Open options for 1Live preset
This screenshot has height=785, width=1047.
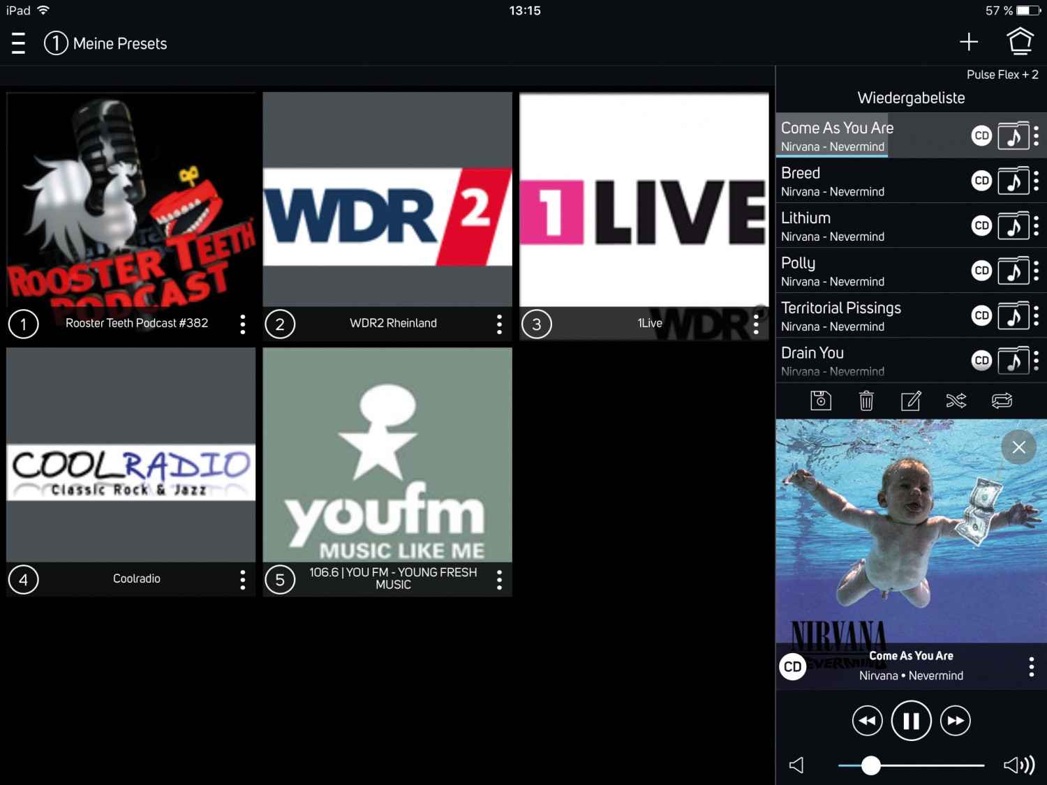pyautogui.click(x=756, y=324)
